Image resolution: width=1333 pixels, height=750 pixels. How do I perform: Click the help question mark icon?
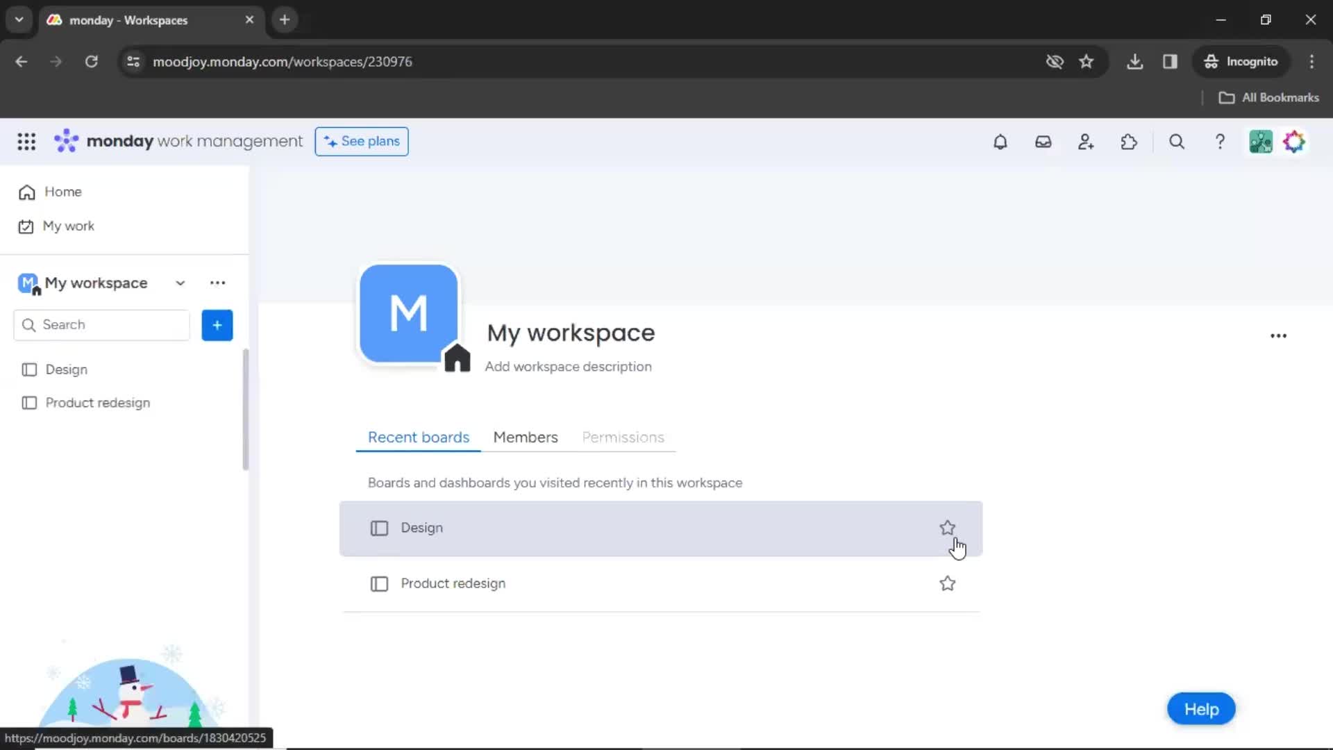(1221, 142)
